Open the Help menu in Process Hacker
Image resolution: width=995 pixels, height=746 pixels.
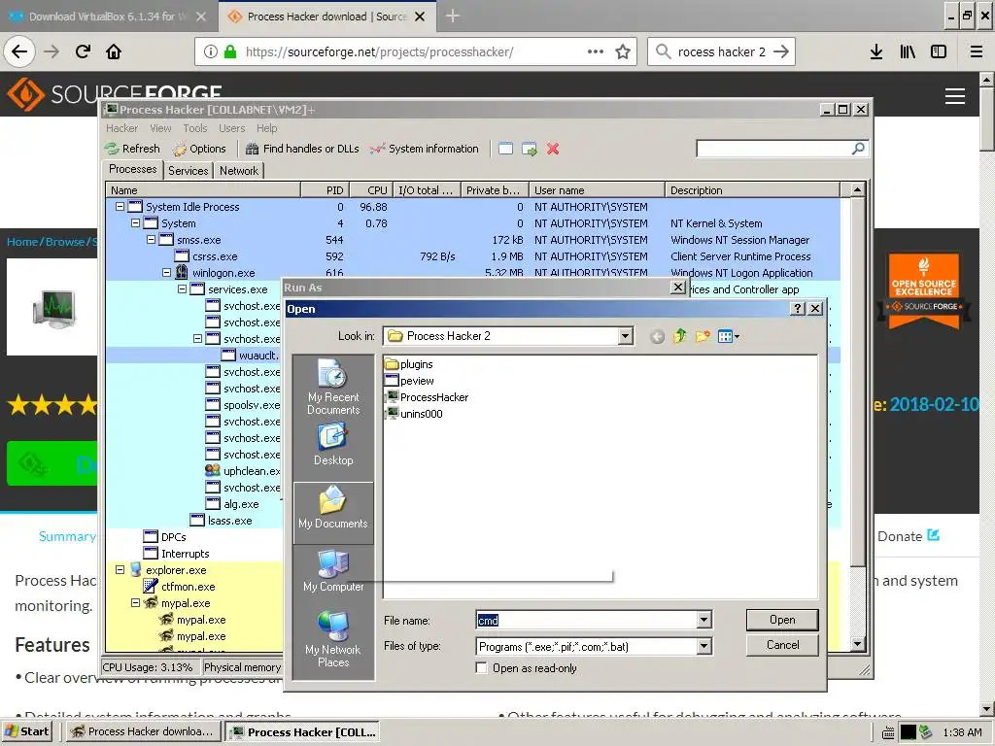click(x=267, y=128)
